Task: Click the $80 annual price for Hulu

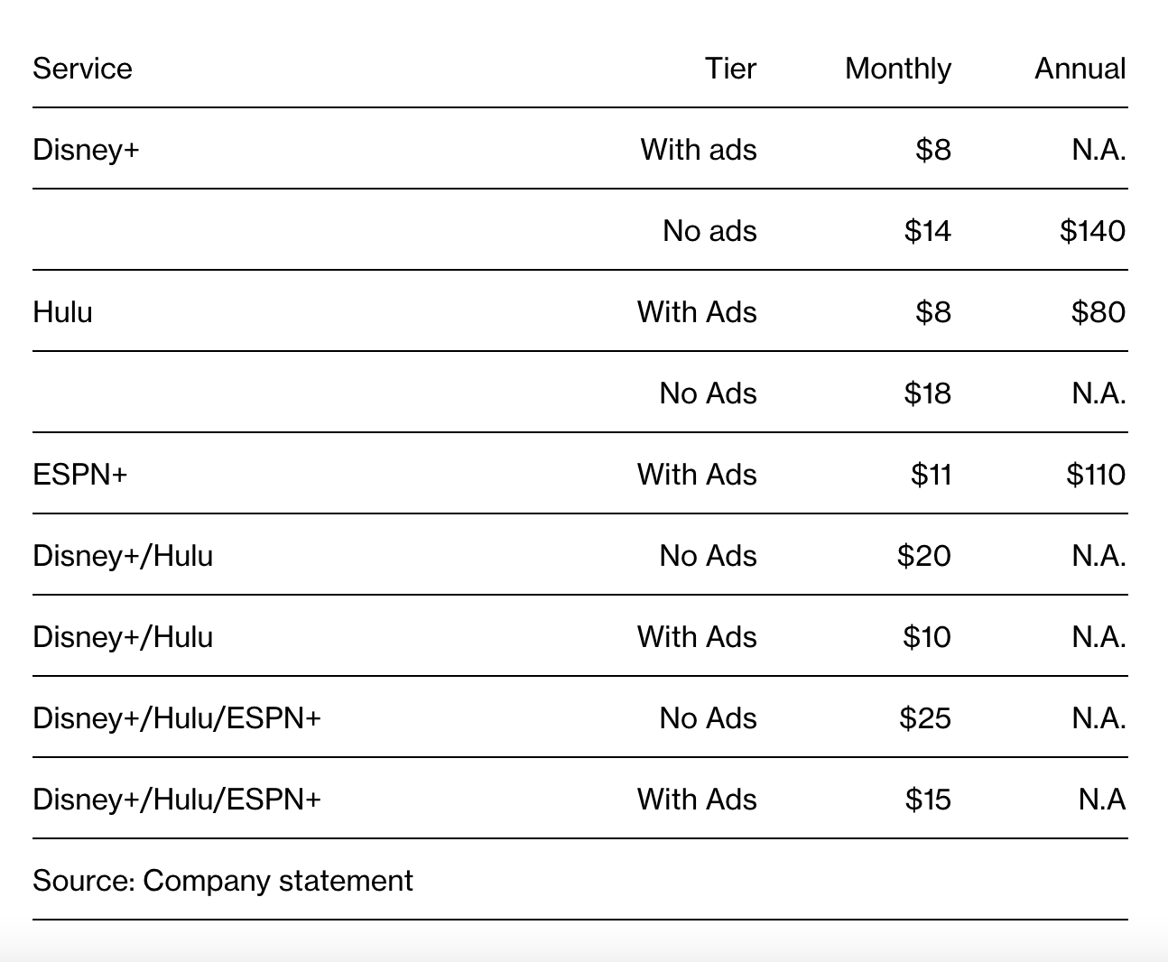Action: pos(1098,312)
